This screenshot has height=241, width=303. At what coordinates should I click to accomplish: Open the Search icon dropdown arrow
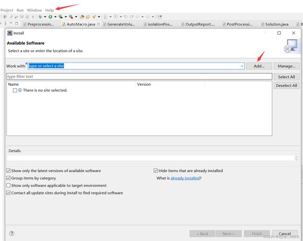click(99, 17)
